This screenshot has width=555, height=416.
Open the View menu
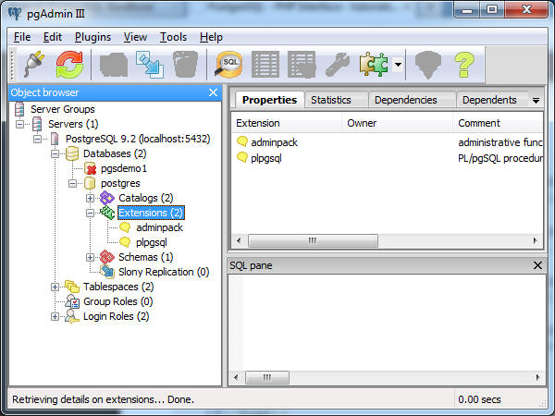135,37
